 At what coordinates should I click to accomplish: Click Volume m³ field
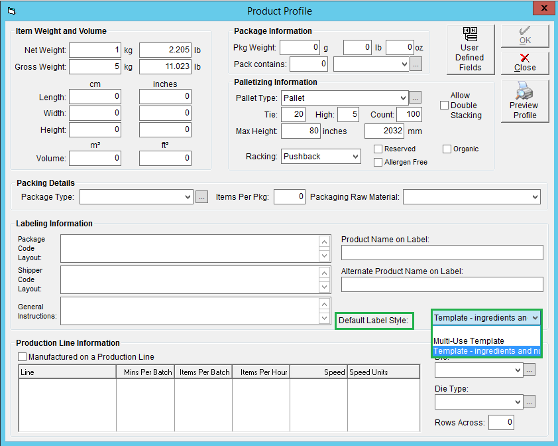95,159
